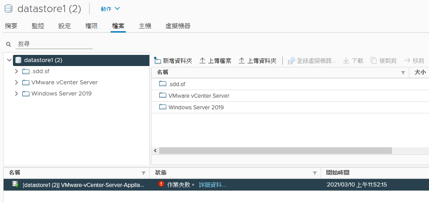Screen dimensions: 429x203
Task: Click the horizontal scrollbar left arrow
Action: (155, 150)
